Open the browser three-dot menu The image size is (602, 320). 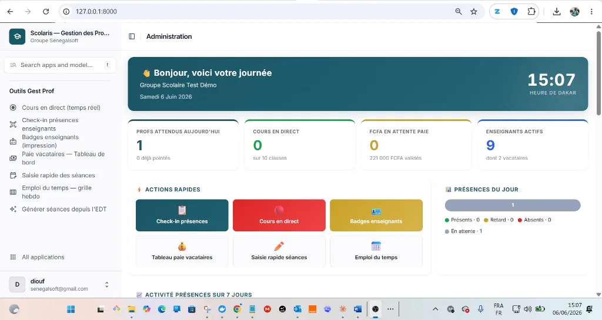(591, 12)
